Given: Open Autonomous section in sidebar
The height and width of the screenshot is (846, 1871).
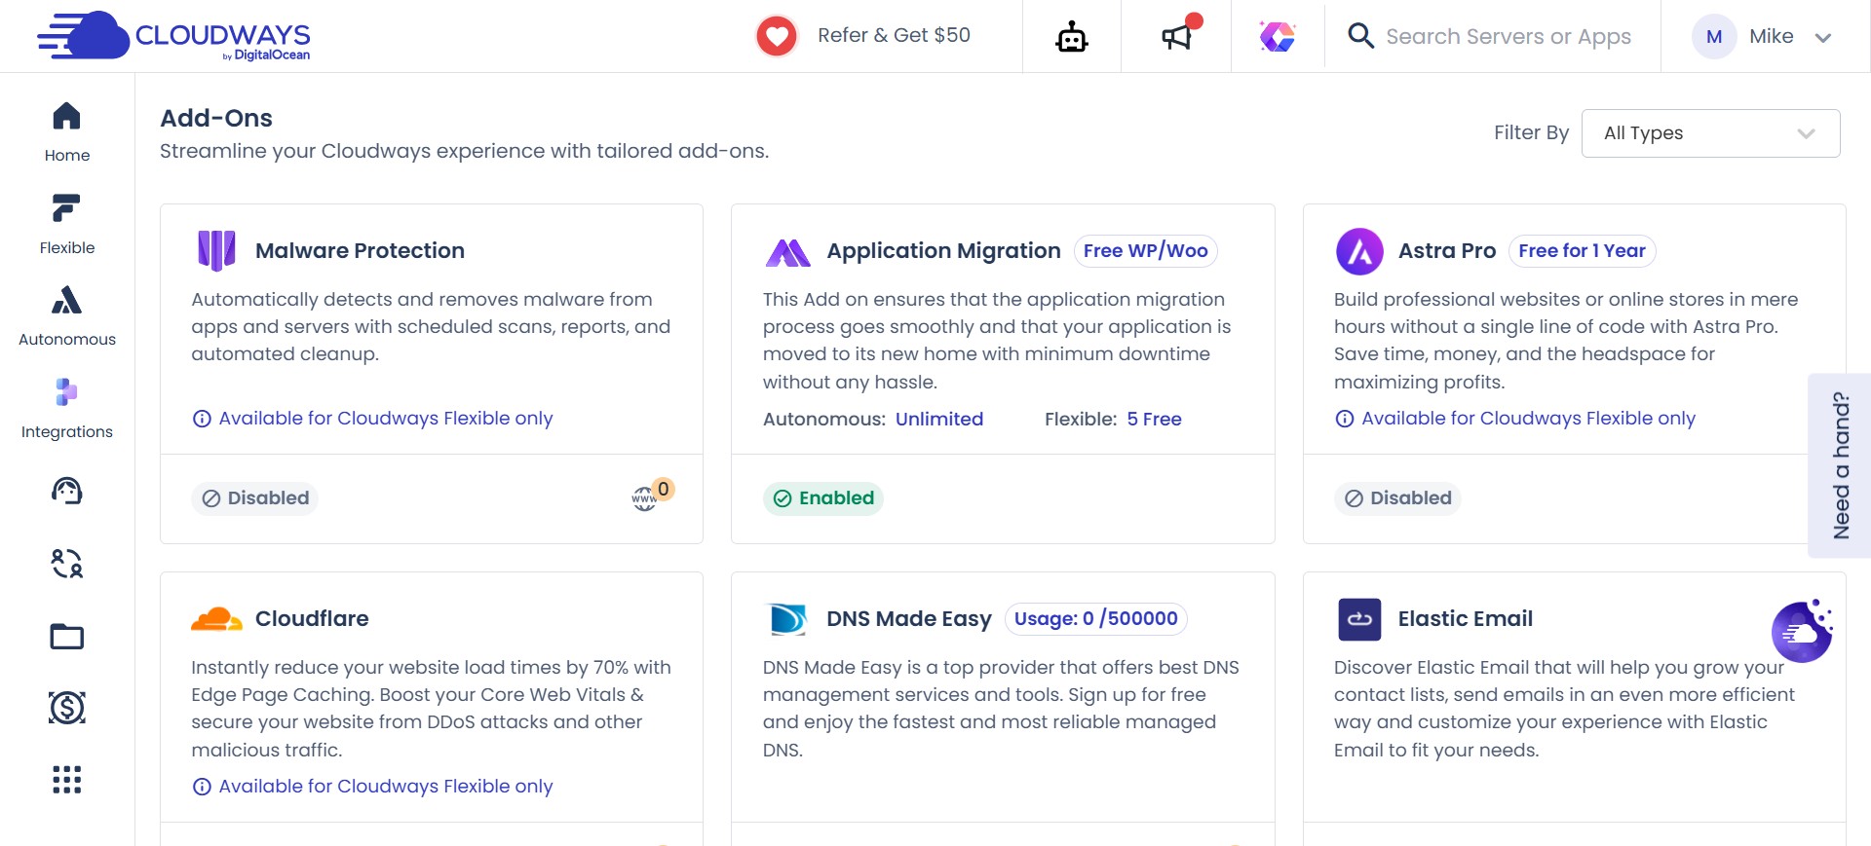Looking at the screenshot, I should click(67, 316).
